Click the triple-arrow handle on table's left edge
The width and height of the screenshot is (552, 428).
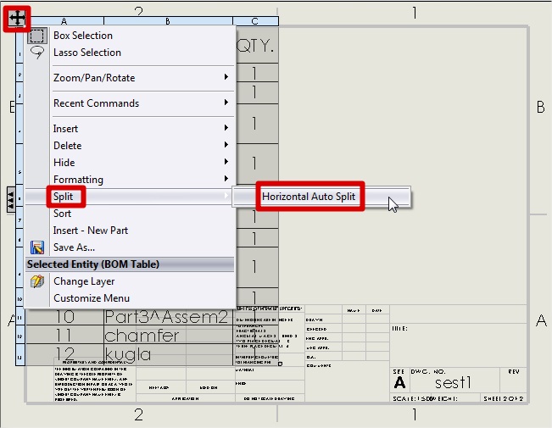(x=10, y=198)
